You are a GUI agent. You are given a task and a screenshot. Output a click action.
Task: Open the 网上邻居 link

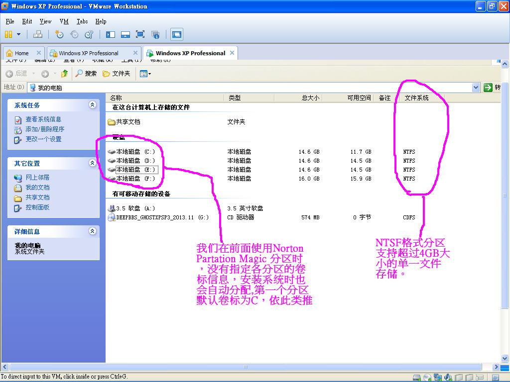[x=37, y=178]
